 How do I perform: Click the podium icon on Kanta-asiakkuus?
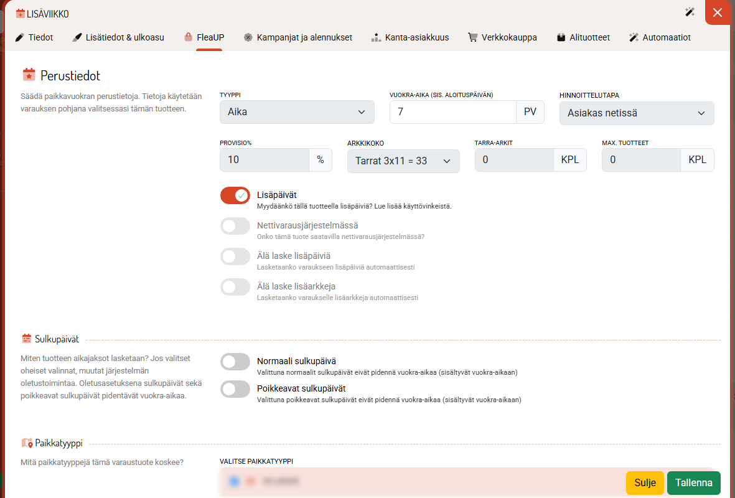[376, 37]
